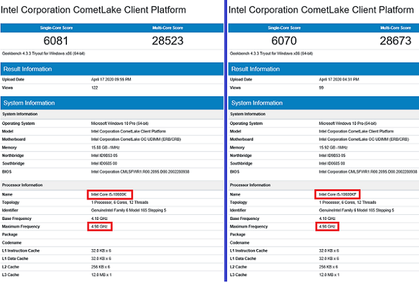Click BIOS CMLSFWR1 value in the 6081 result
Screen dimensions: 419x283
pos(140,171)
